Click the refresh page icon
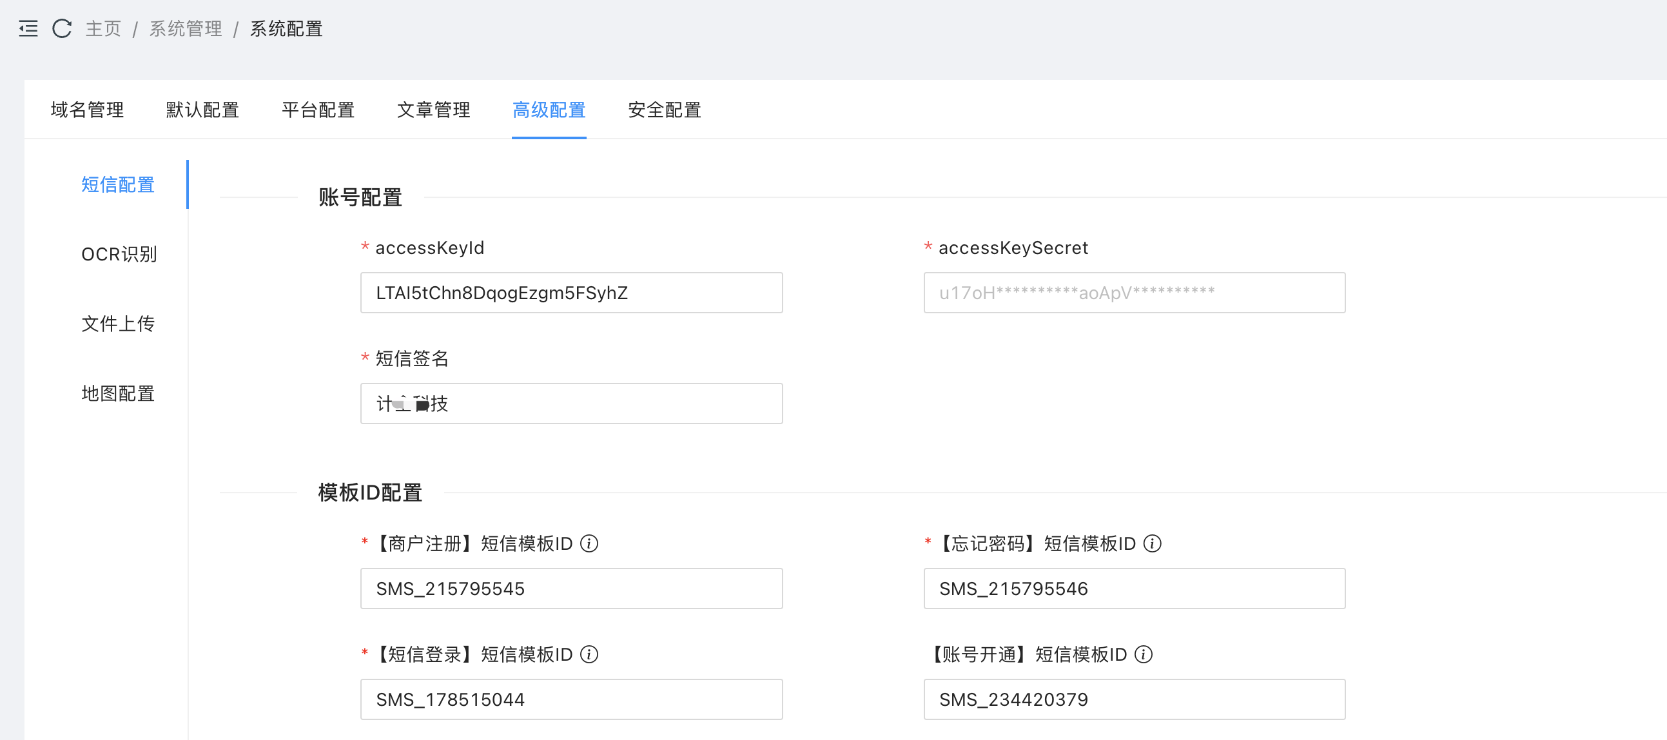This screenshot has height=740, width=1667. [x=62, y=28]
